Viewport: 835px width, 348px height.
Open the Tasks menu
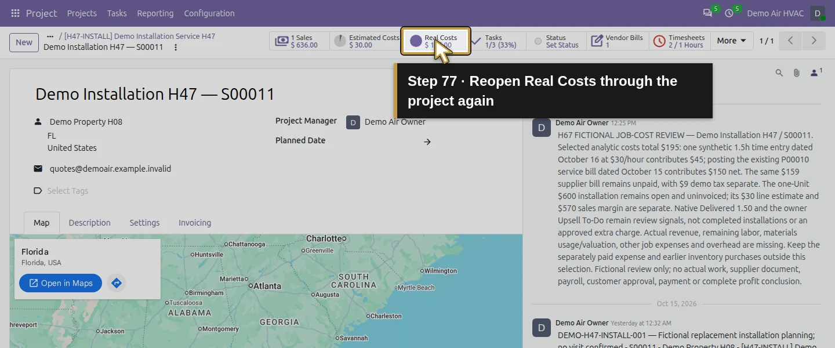point(117,13)
